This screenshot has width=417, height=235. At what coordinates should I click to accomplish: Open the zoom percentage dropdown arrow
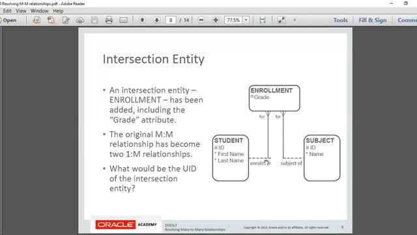tap(246, 20)
